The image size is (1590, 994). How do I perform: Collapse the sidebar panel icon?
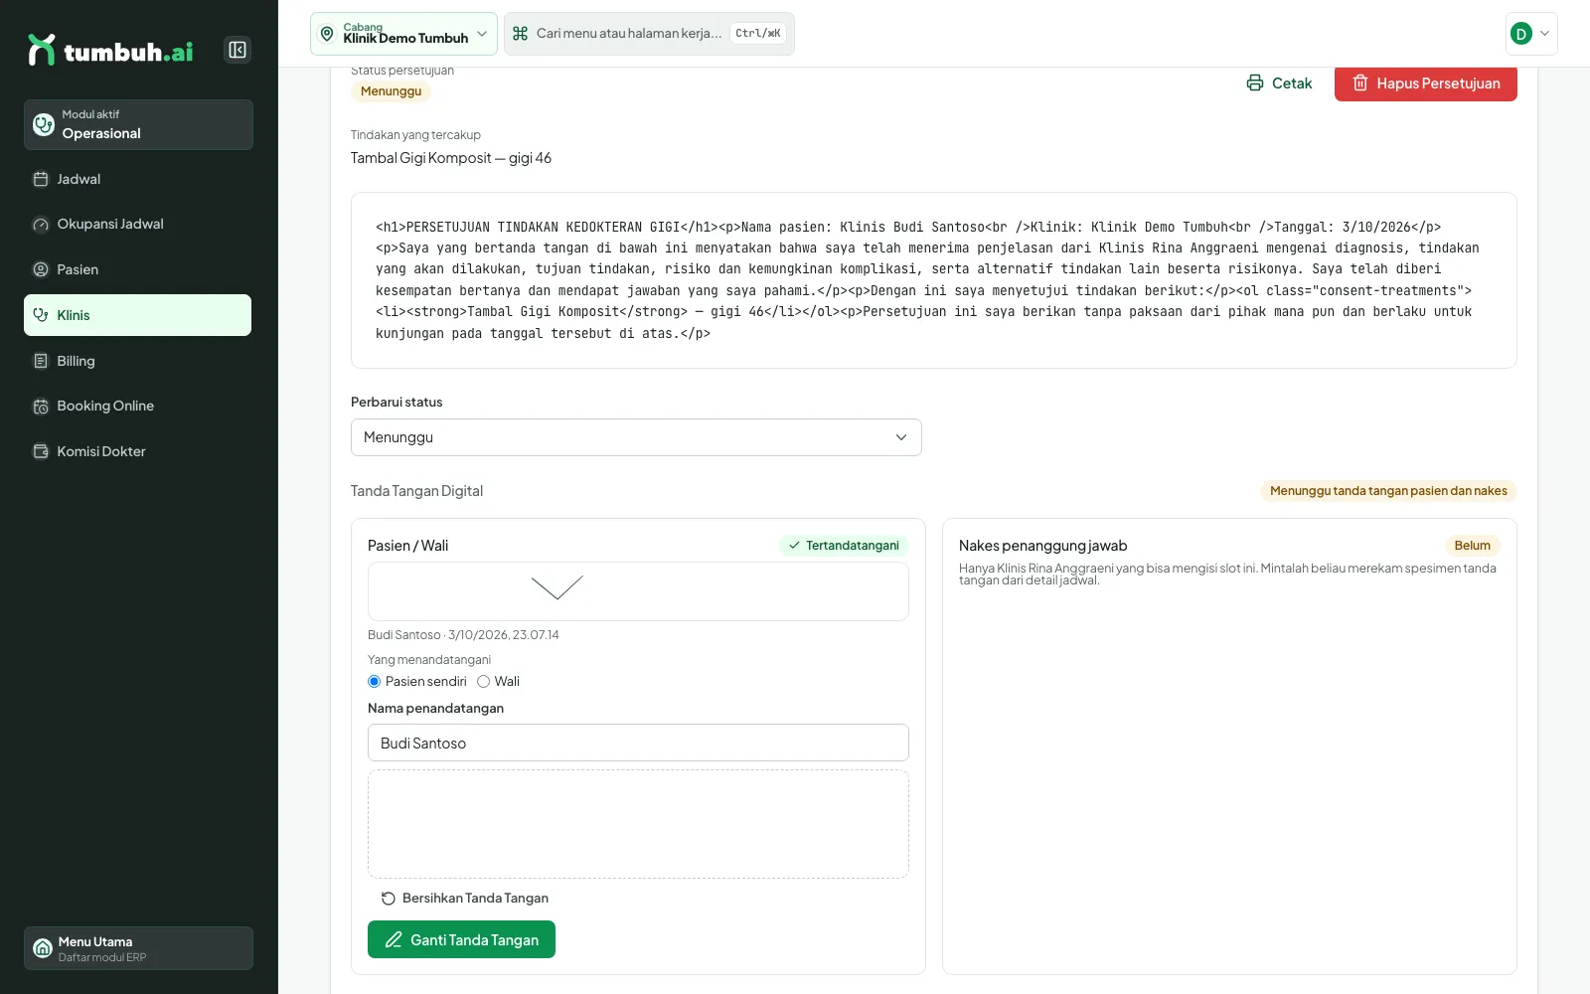(x=238, y=50)
